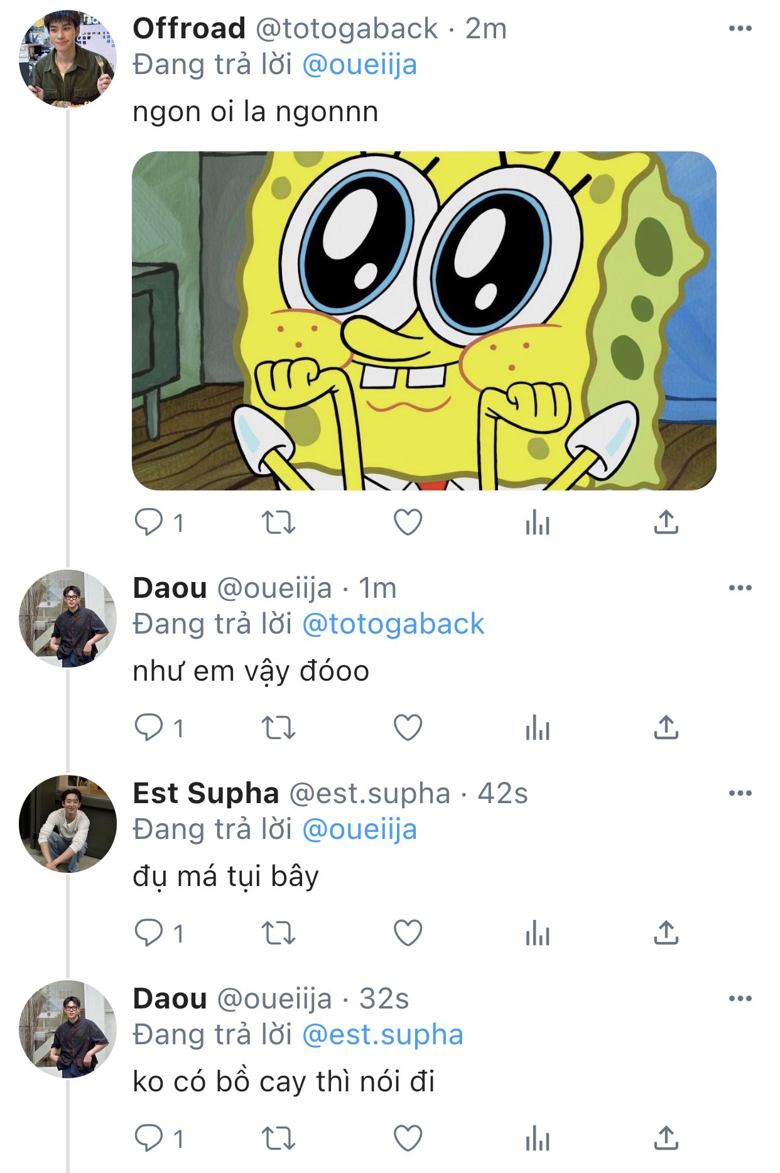The height and width of the screenshot is (1173, 780).
Task: Open @est.supha mention link in Daou's reply
Action: click(382, 1035)
